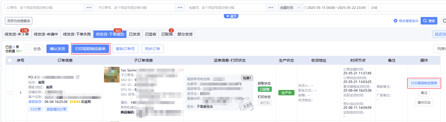The height and width of the screenshot is (122, 446).
Task: Click the 时间节点 column header
Action: 358,60
